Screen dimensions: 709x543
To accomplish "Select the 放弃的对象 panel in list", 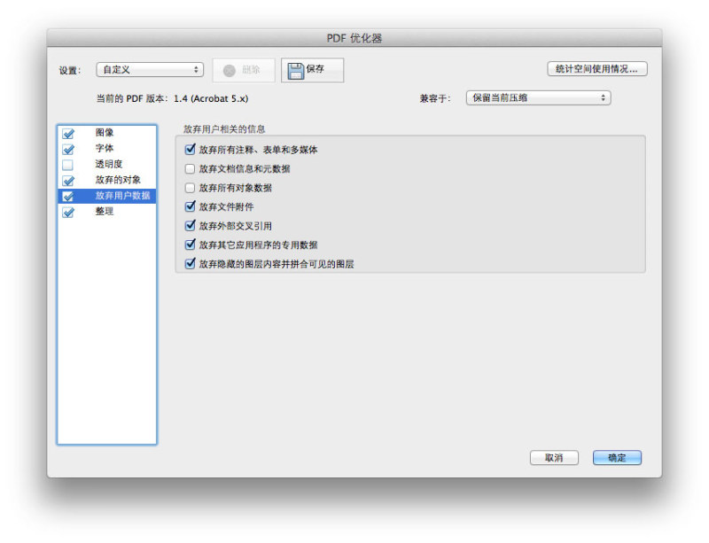I will (x=118, y=180).
